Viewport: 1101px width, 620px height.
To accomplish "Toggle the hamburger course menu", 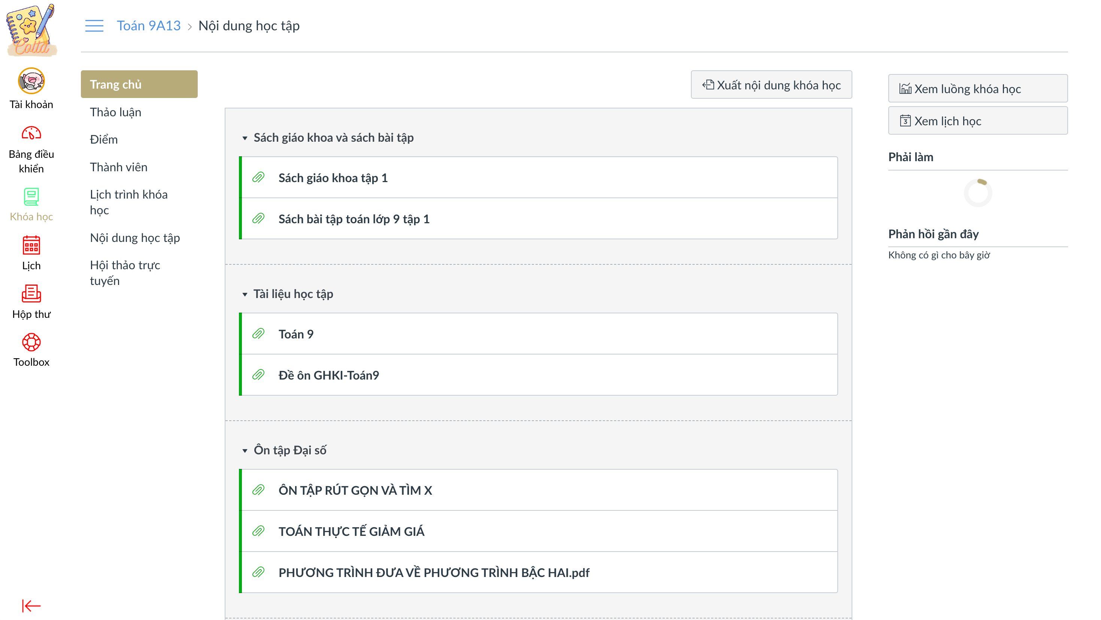I will [x=94, y=25].
